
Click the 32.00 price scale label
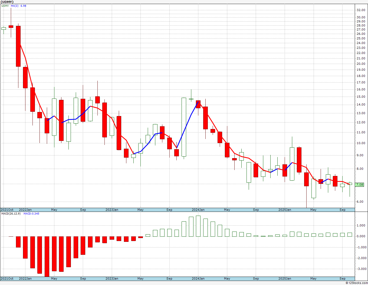(x=361, y=10)
